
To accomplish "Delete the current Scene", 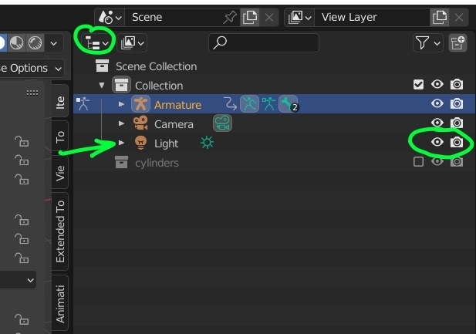I will tap(269, 17).
